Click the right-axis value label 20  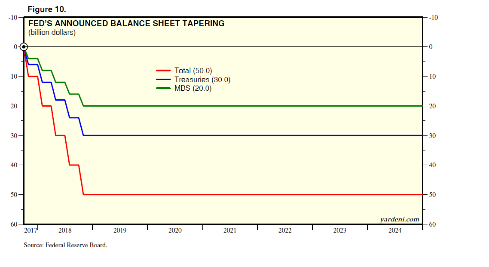point(432,106)
